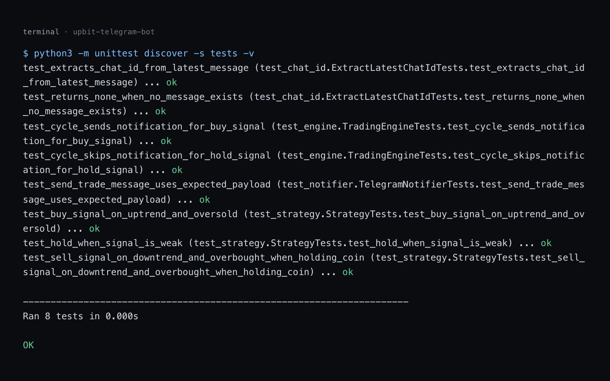
Task: Click the test_cycle_sends_notification_for_buy_signal line
Action: click(x=304, y=133)
